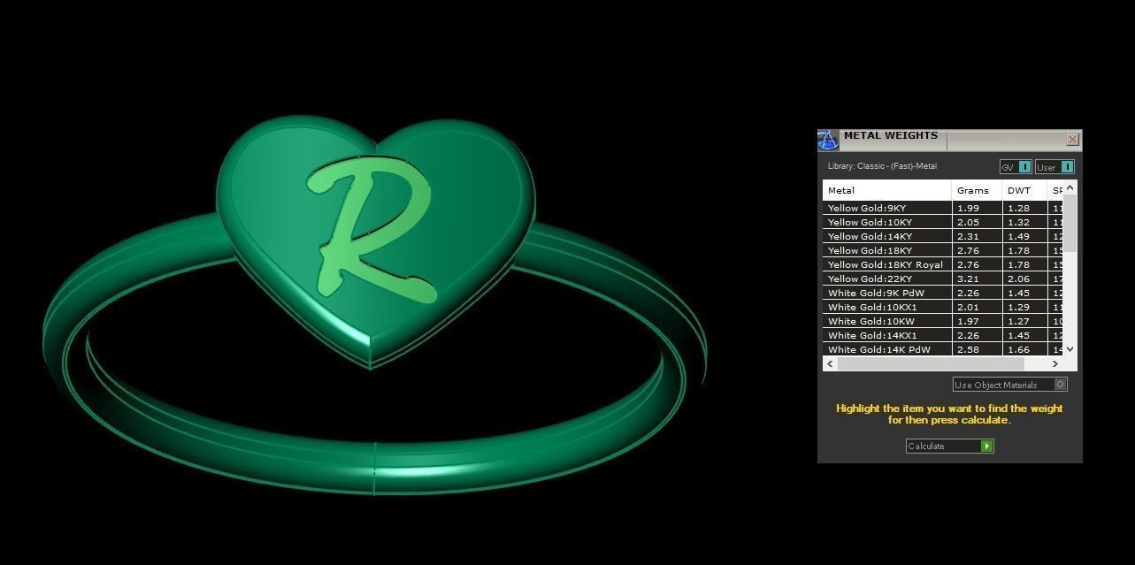Select the White Gold:10KX1 row
This screenshot has width=1135, height=565.
[943, 307]
